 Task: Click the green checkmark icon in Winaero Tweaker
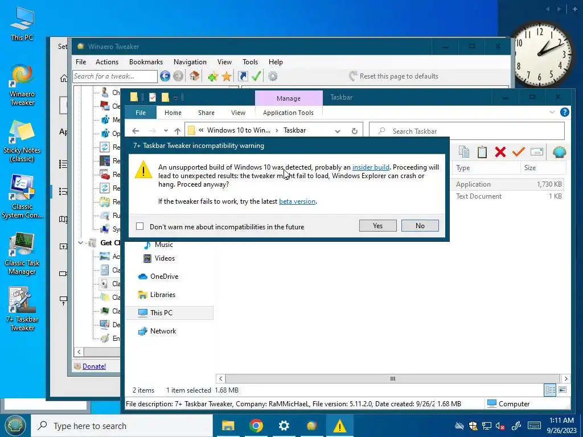click(256, 76)
